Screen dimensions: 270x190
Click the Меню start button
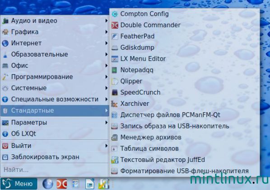pos(19,184)
